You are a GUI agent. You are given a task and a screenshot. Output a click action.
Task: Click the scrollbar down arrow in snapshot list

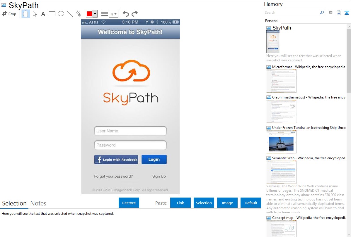coord(349,235)
